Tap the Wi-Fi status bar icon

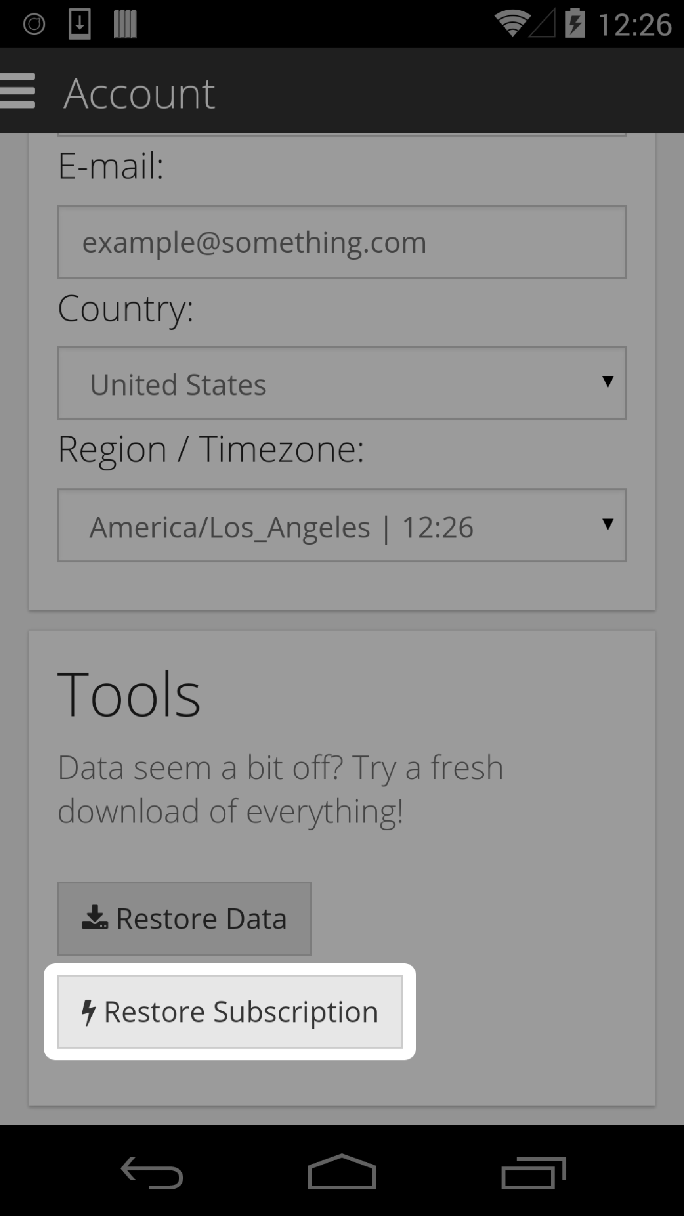click(512, 24)
